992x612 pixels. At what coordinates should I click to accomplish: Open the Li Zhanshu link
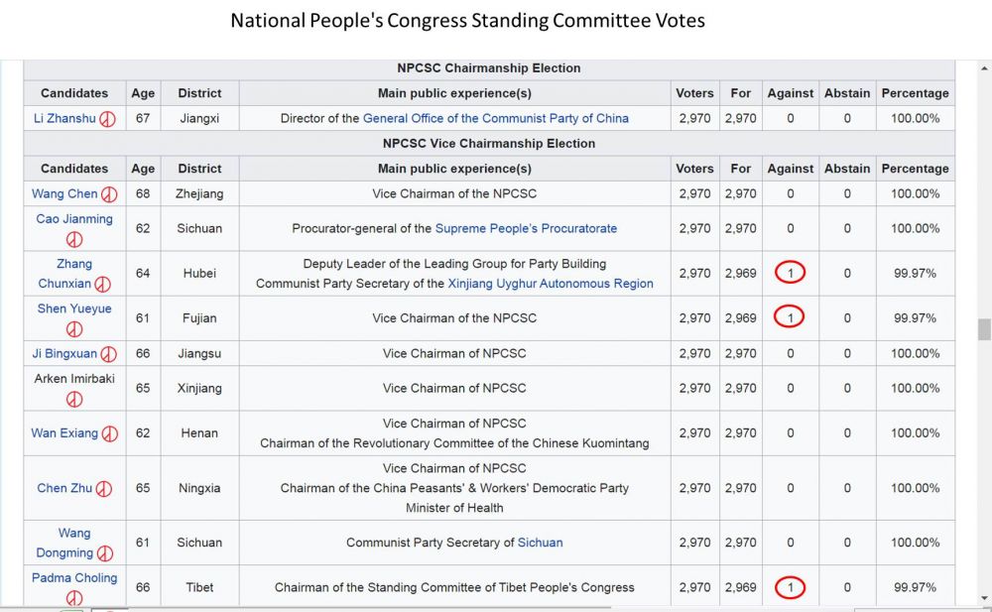64,119
